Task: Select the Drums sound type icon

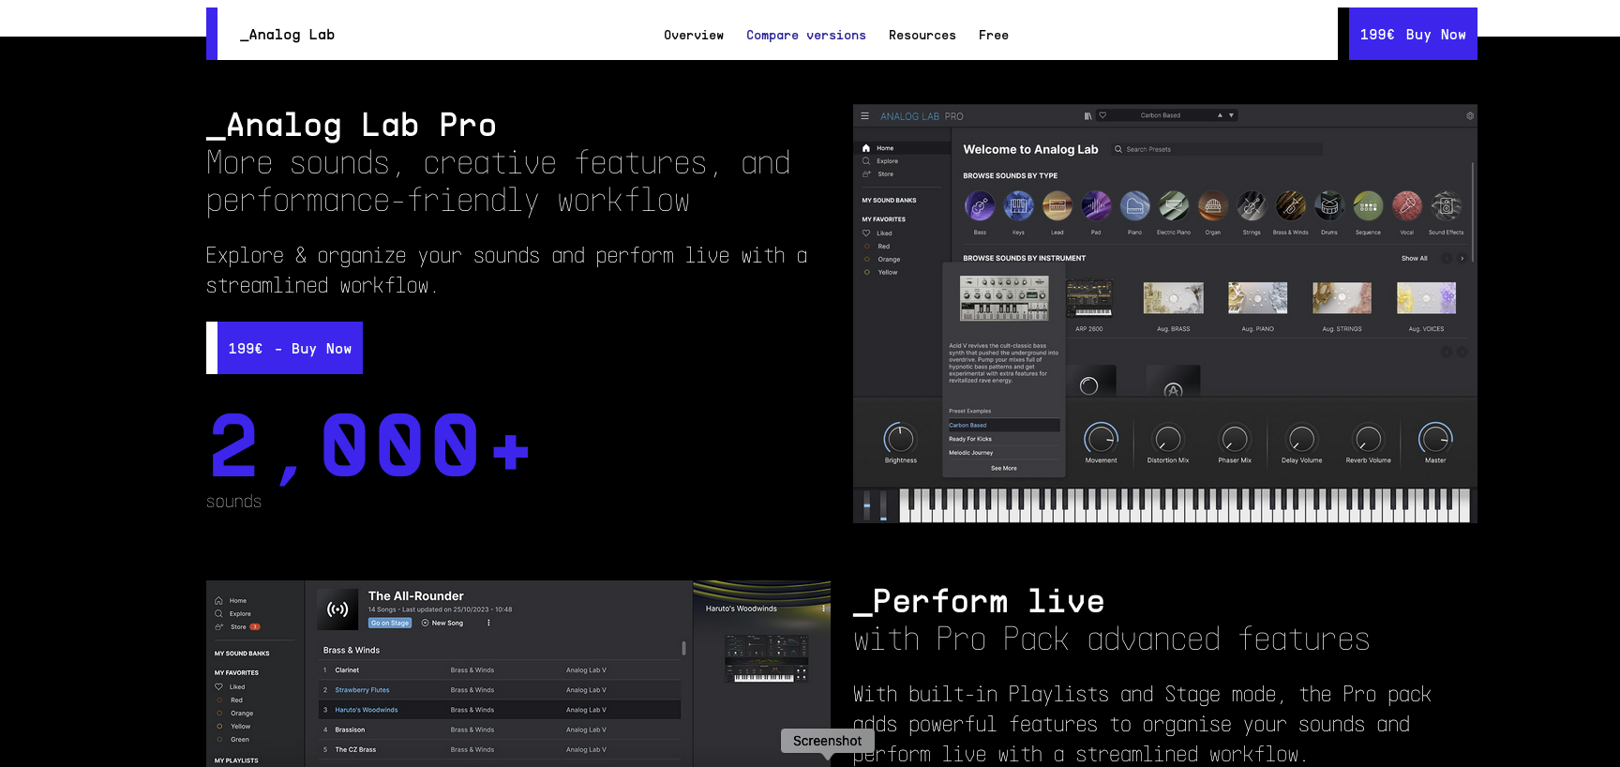Action: [x=1329, y=205]
